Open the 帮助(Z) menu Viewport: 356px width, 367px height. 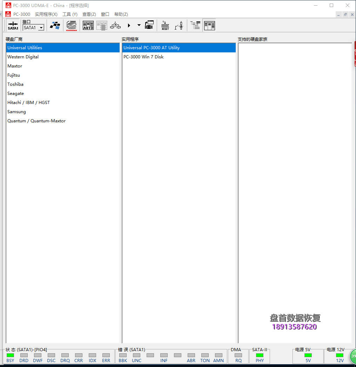click(121, 14)
